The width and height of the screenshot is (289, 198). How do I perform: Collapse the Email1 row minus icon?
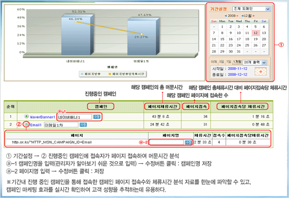[x=27, y=124]
